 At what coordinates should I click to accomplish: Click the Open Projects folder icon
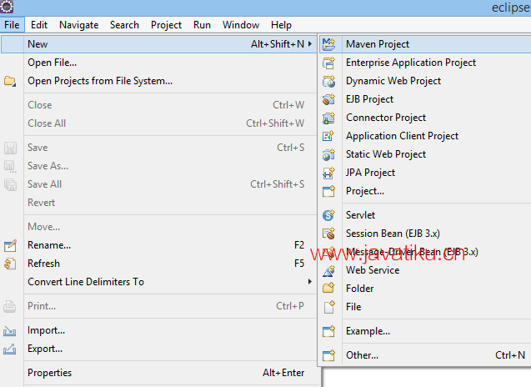10,82
